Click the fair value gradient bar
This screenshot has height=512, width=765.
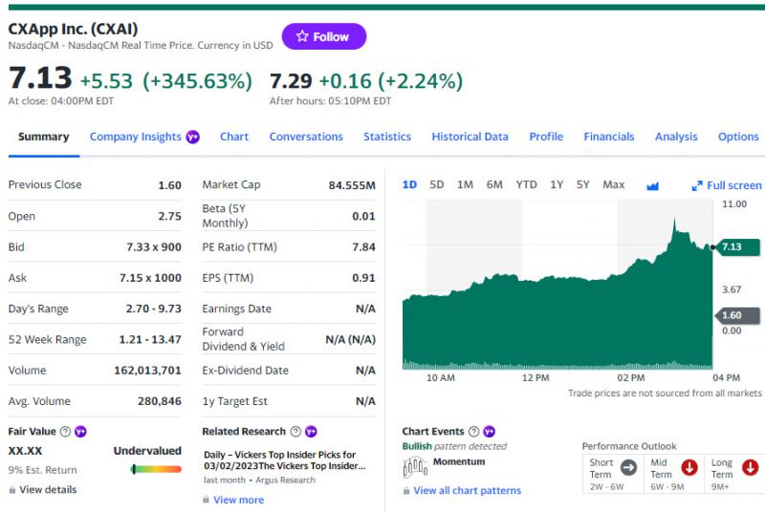(156, 470)
